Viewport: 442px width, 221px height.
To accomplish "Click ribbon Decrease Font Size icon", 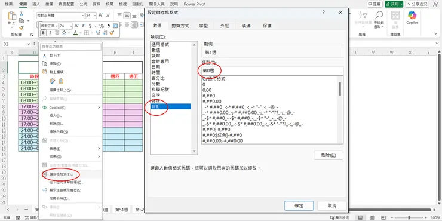I will click(108, 16).
